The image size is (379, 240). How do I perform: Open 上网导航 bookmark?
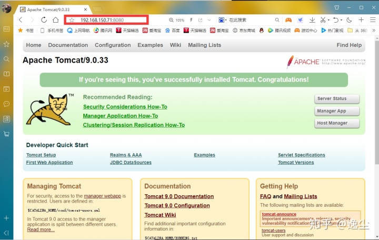(x=78, y=30)
